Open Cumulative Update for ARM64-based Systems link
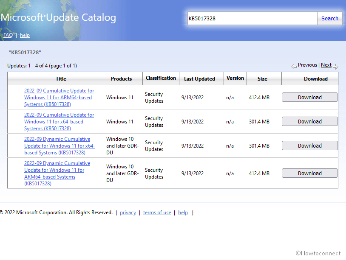The image size is (346, 260). 59,98
